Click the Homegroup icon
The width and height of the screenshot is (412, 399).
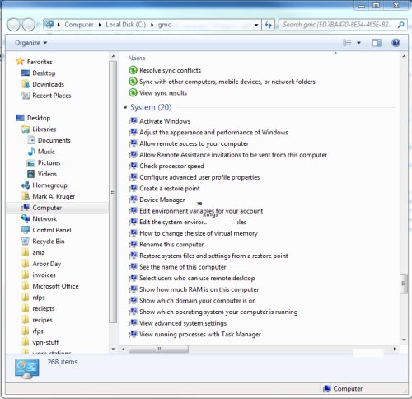coord(26,185)
